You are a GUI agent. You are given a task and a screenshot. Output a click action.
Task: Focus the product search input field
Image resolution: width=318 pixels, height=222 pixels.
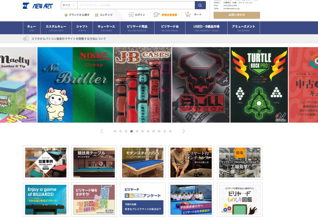click(136, 5)
